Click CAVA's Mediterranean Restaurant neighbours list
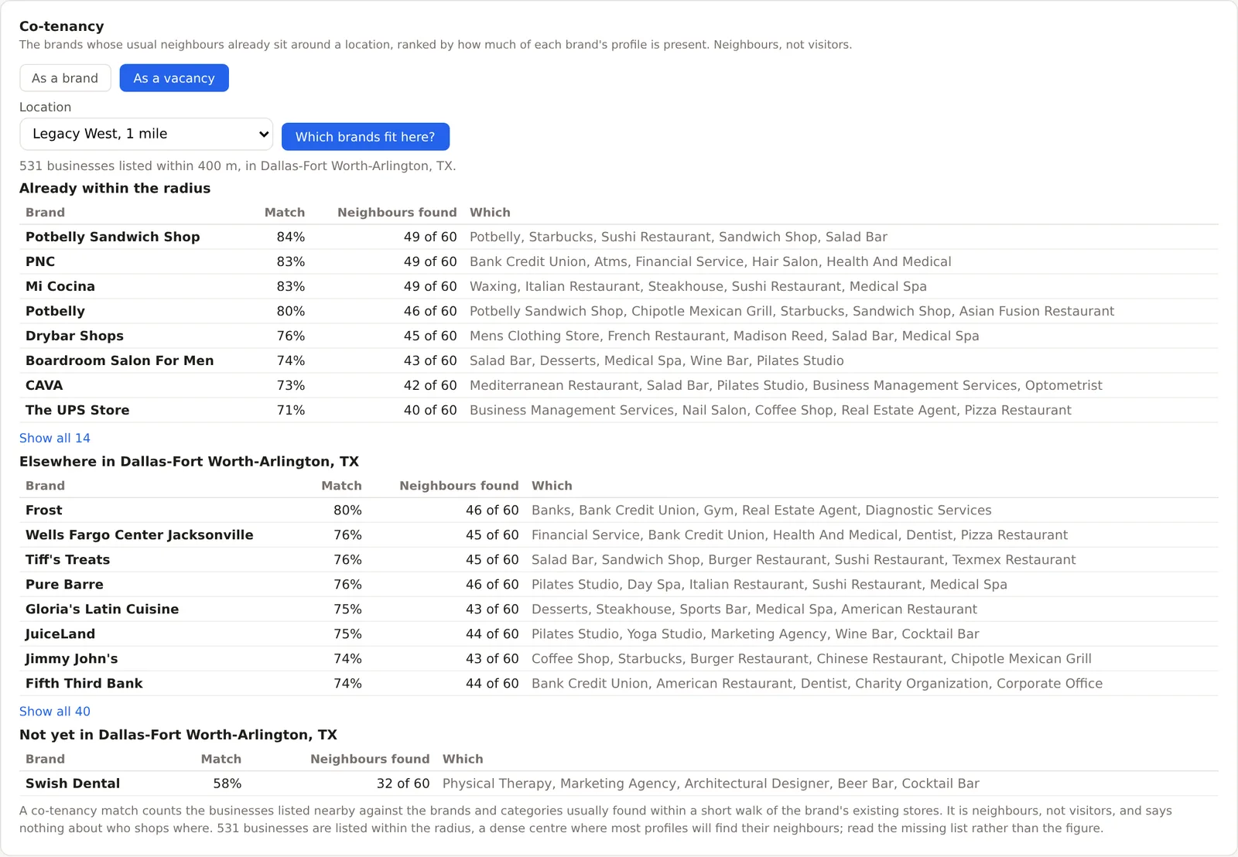Image resolution: width=1238 pixels, height=857 pixels. click(x=786, y=385)
